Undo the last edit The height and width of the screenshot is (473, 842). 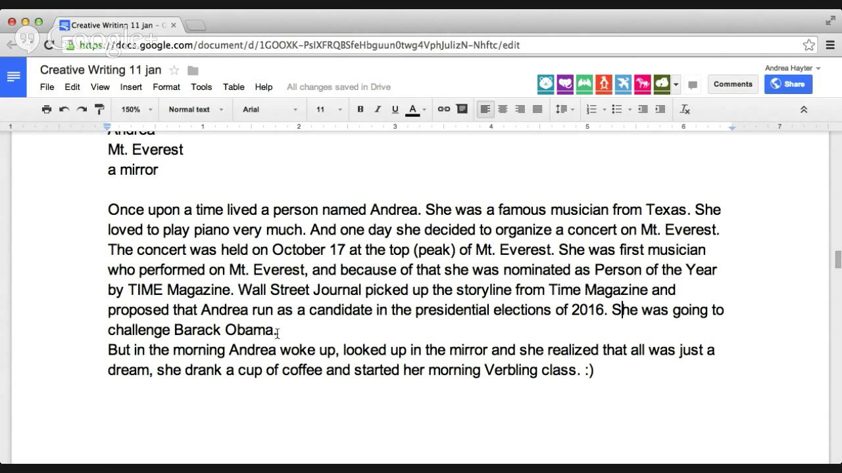click(x=64, y=110)
